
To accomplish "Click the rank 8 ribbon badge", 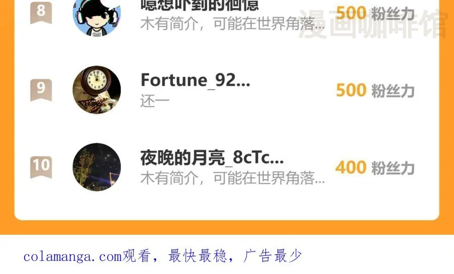I will 41,12.
